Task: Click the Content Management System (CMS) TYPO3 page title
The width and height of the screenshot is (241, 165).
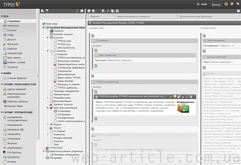Action: click(x=118, y=23)
